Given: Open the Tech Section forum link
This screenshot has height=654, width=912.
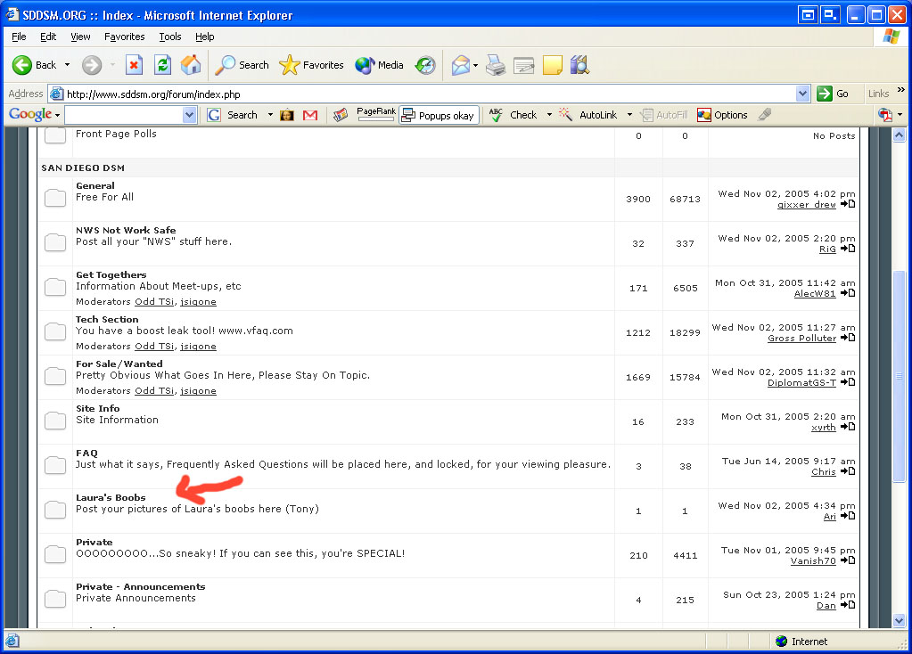Looking at the screenshot, I should (x=107, y=319).
